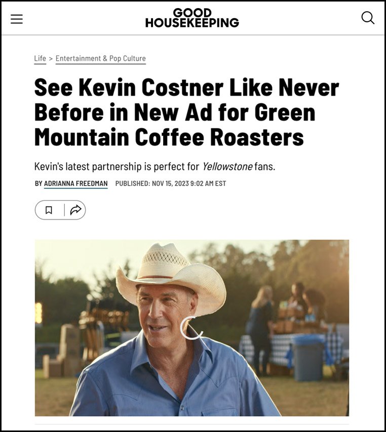
Task: Click the blue trash can in photo
Action: (x=309, y=357)
